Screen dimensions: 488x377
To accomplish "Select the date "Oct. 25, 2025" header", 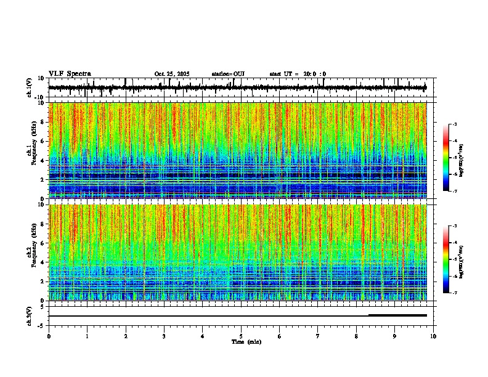I will pyautogui.click(x=172, y=74).
